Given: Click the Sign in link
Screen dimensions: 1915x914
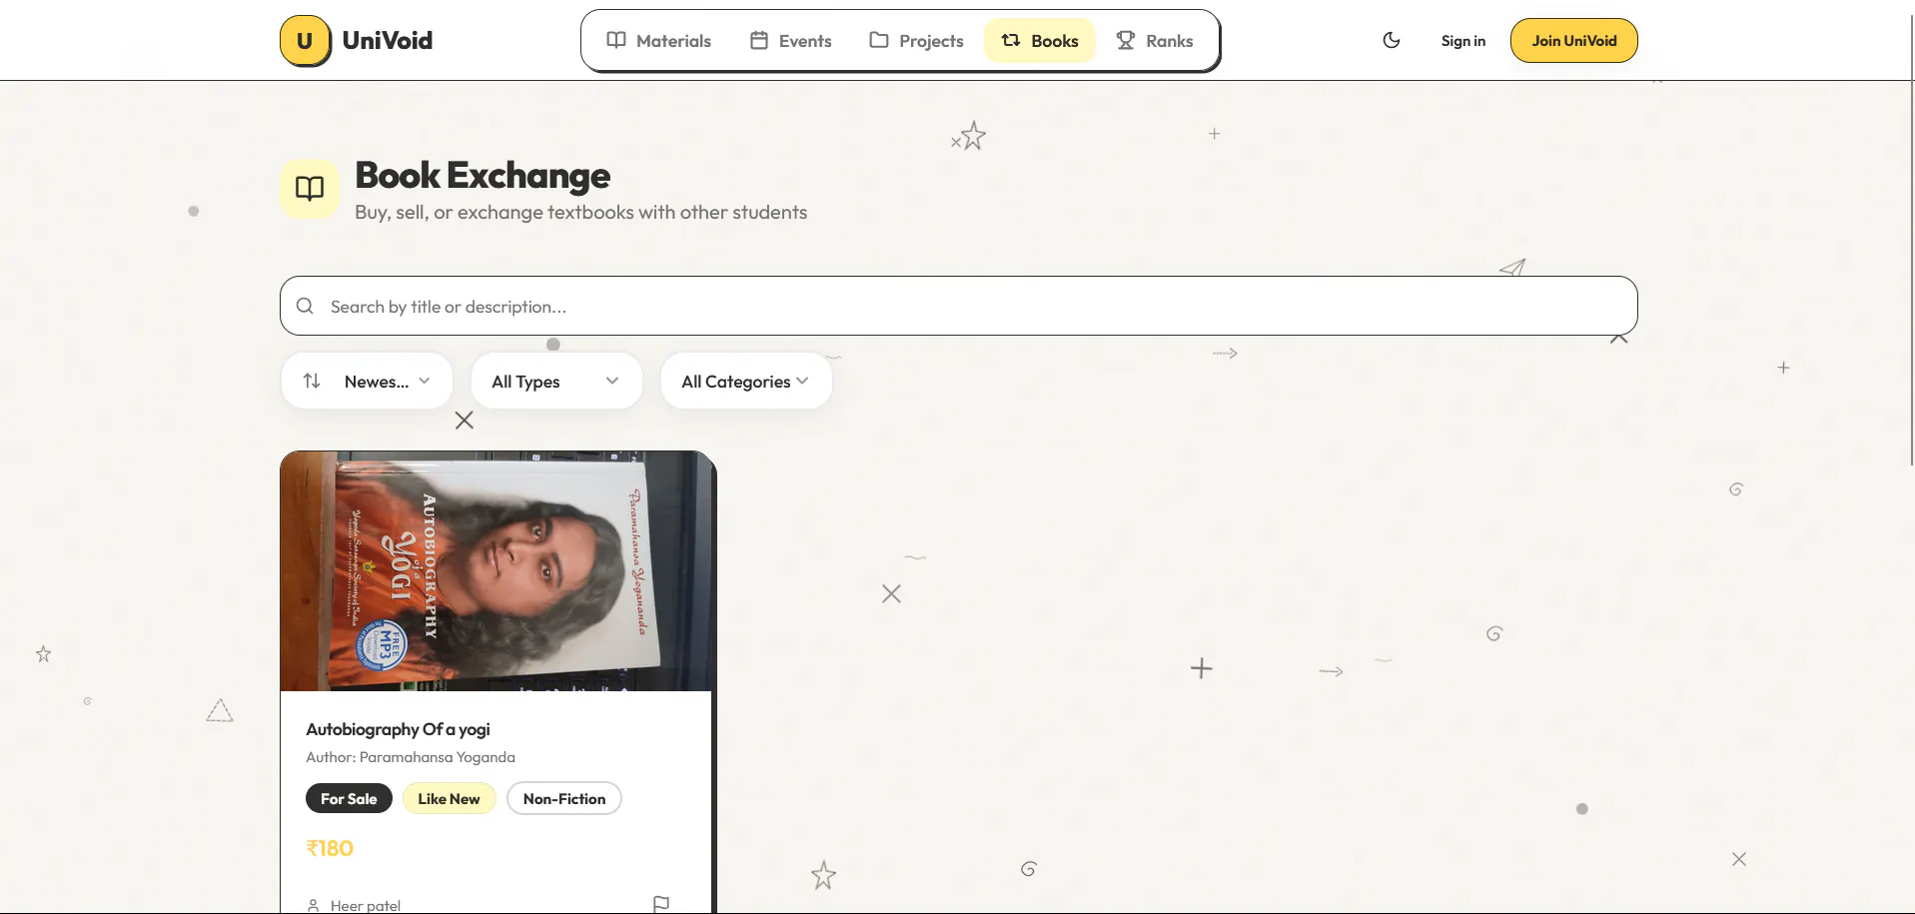Looking at the screenshot, I should coord(1463,41).
